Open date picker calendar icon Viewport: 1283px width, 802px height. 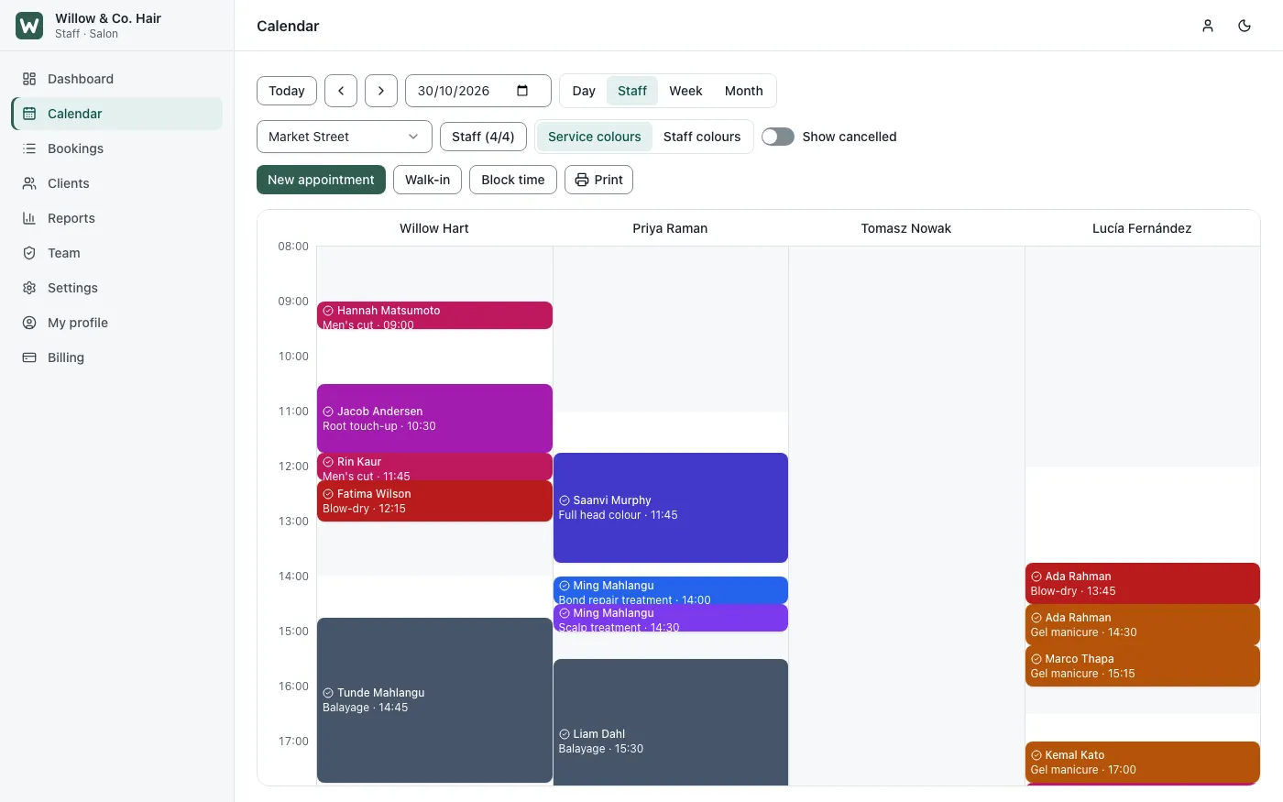click(x=522, y=91)
